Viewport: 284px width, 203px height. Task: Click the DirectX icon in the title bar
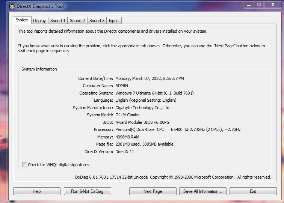tap(11, 6)
